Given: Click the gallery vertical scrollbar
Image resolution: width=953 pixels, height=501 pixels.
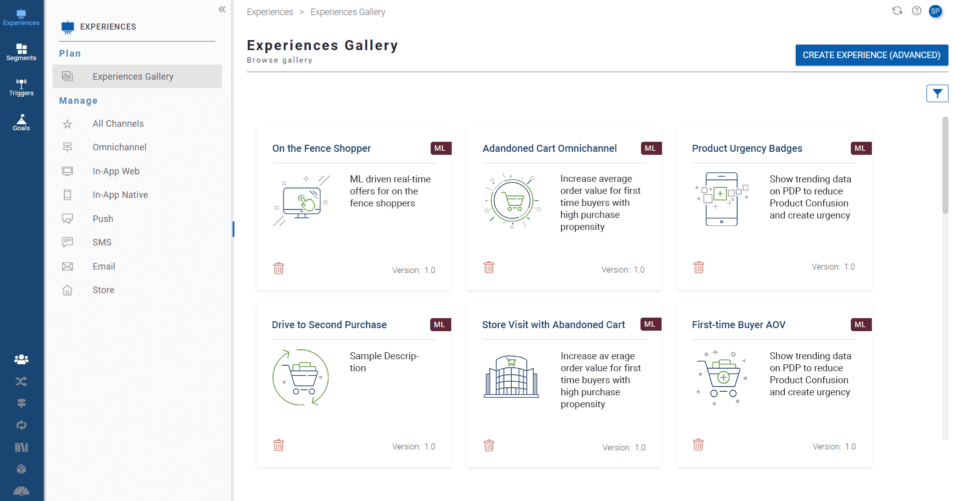Looking at the screenshot, I should tap(945, 165).
